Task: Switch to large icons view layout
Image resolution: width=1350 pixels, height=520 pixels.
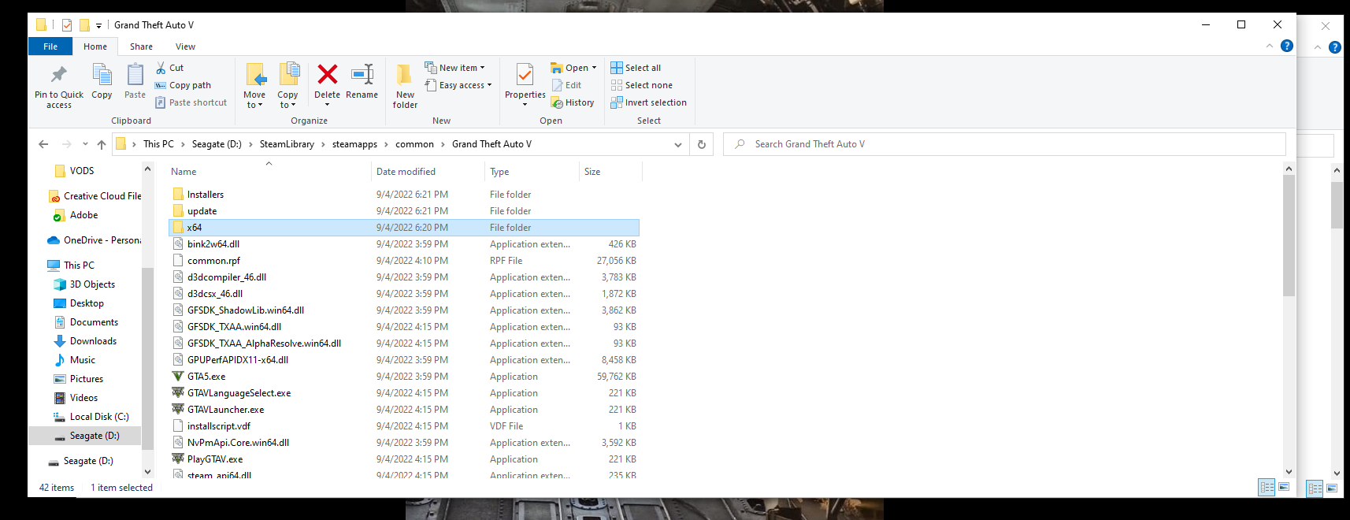Action: coord(1284,488)
